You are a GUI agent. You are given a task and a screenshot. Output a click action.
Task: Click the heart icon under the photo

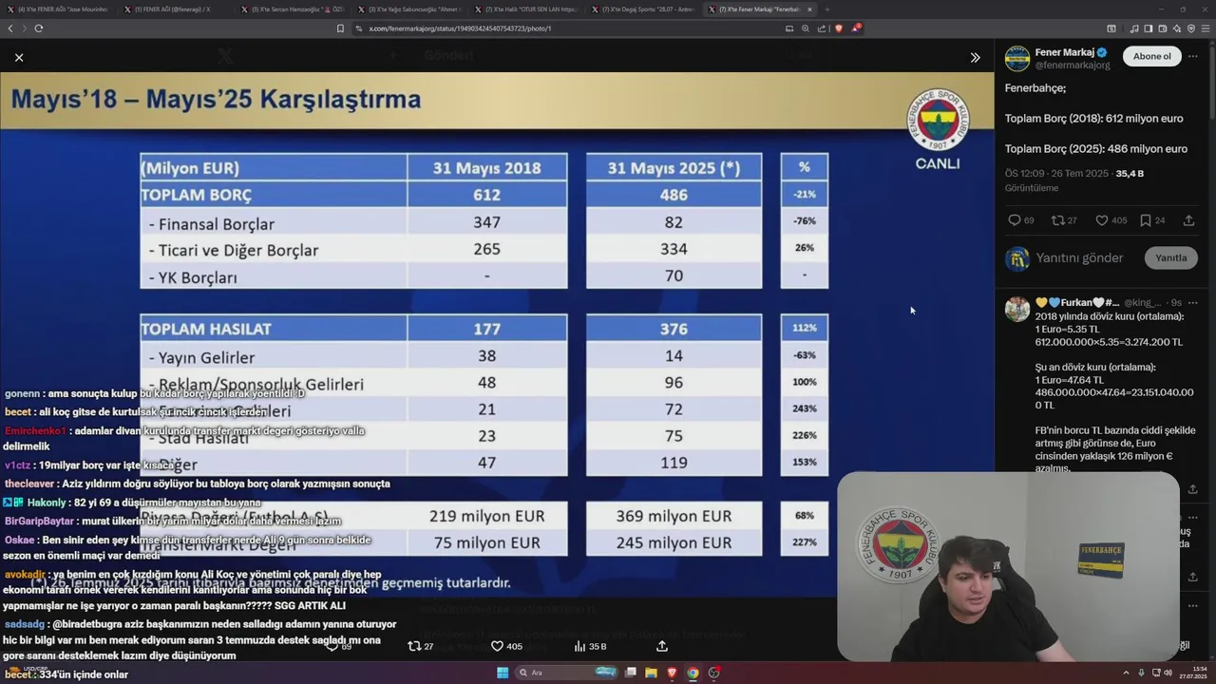[x=497, y=646]
